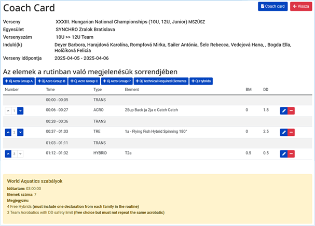The height and width of the screenshot is (226, 315).
Task: Delete the ACRO element row
Action: pyautogui.click(x=291, y=111)
